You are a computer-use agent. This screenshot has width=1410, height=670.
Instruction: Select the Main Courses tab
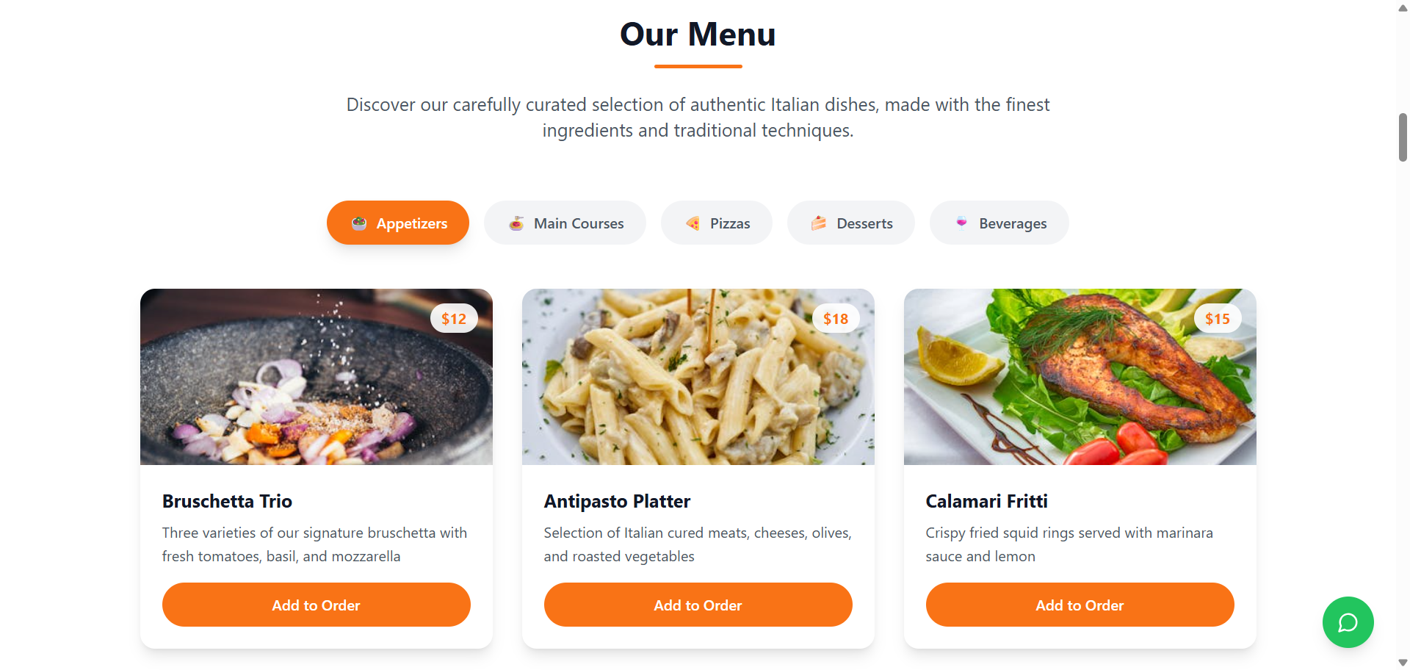[565, 223]
